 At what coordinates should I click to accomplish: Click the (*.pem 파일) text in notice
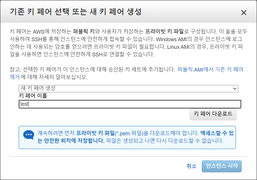pyautogui.click(x=129, y=133)
